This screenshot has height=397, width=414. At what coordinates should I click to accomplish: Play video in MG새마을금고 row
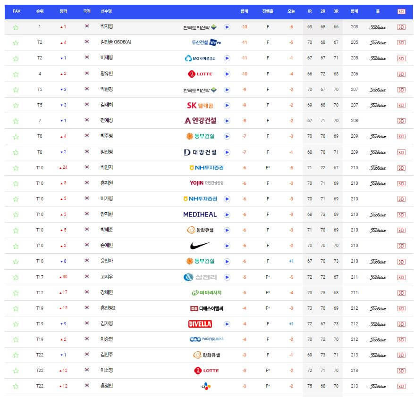pyautogui.click(x=227, y=58)
